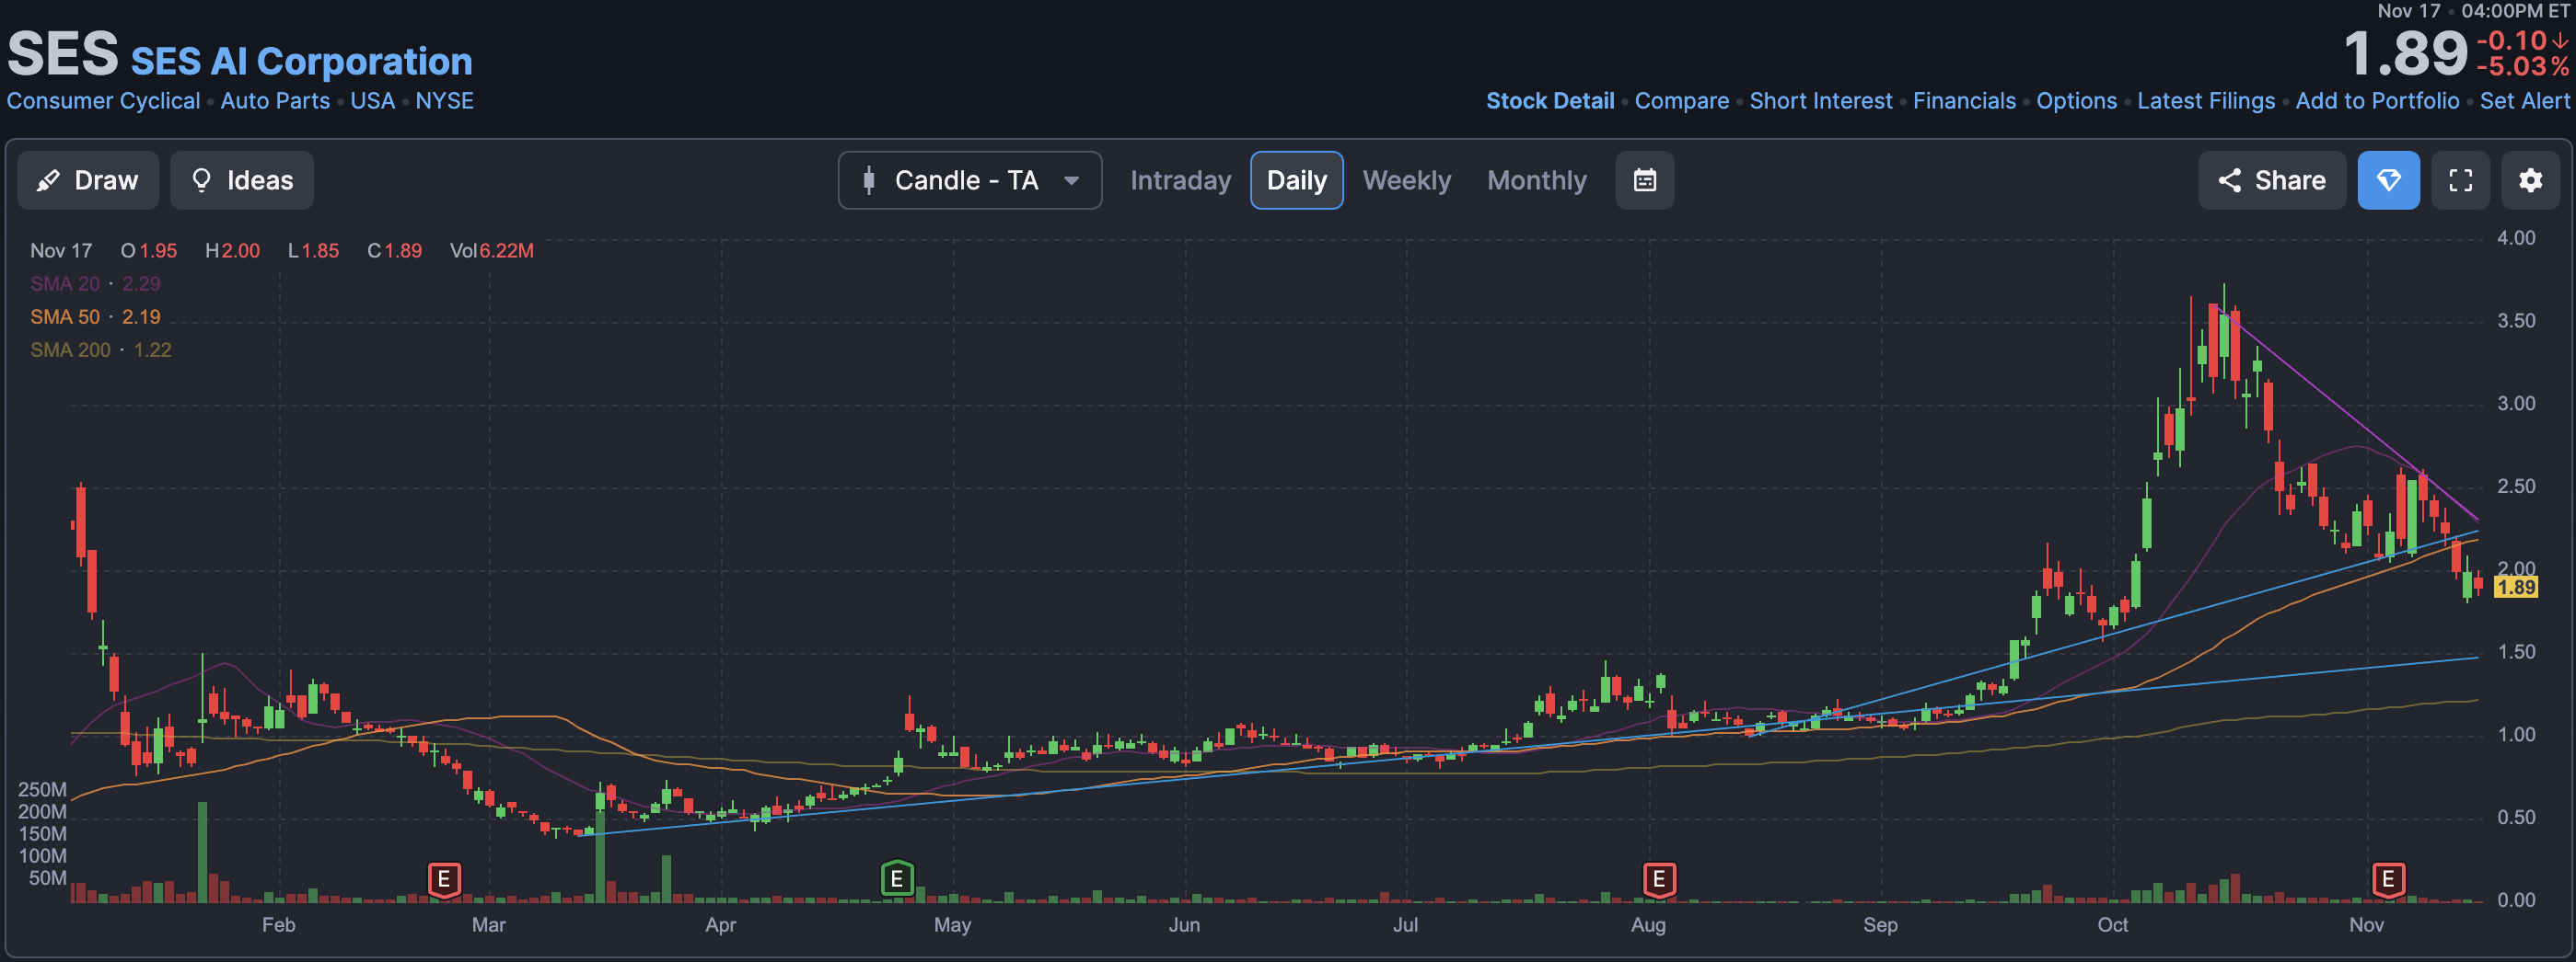Switch to the Monthly timeframe
The width and height of the screenshot is (2576, 962).
coord(1536,181)
